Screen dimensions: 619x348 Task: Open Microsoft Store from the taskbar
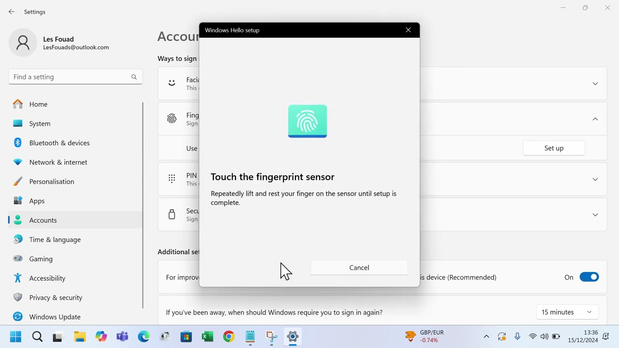pos(186,336)
